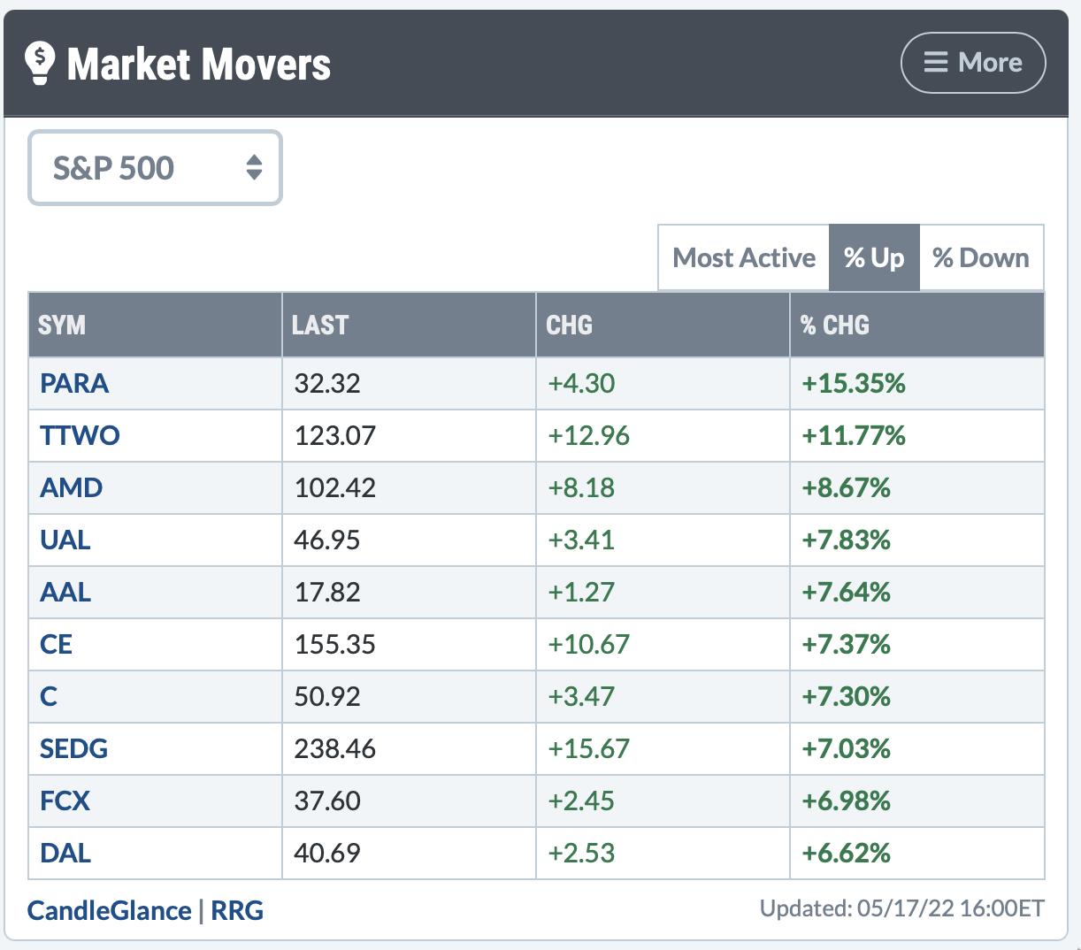Open the CandleGlance link
Screen dimensions: 1081x950
(x=109, y=910)
